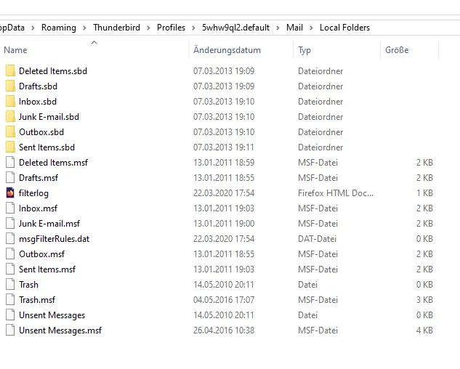Image resolution: width=460 pixels, height=369 pixels.
Task: Click the Drafts.msf file icon
Action: click(10, 178)
